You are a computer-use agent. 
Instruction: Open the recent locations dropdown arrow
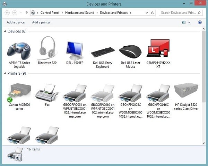(x=21, y=13)
